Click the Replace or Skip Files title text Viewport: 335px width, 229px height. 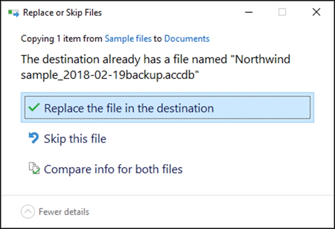(x=62, y=13)
